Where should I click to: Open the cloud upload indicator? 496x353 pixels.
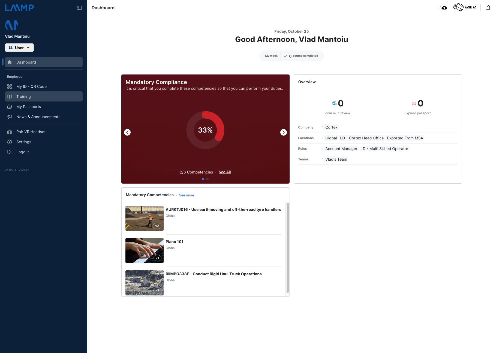[442, 8]
